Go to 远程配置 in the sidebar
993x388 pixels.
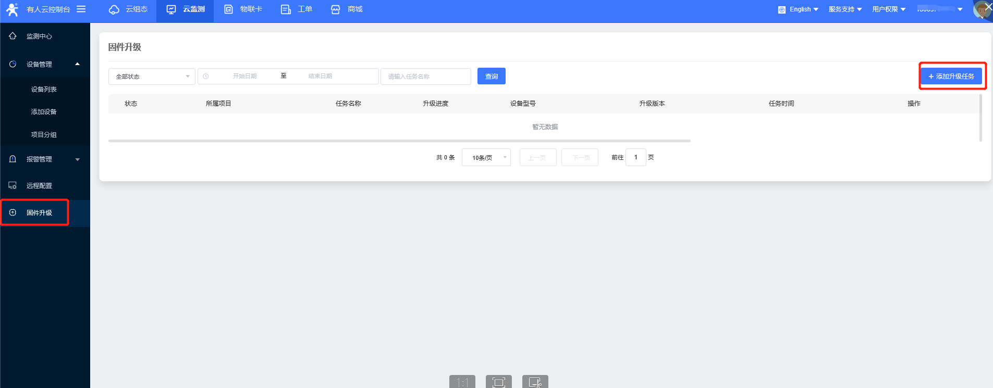point(39,186)
